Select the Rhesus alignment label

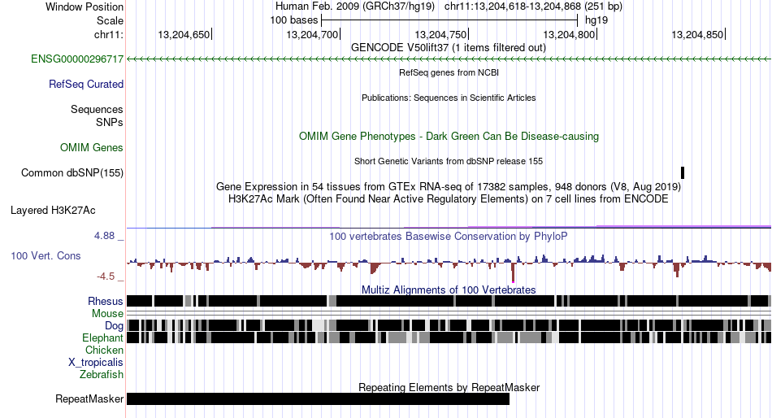[106, 301]
